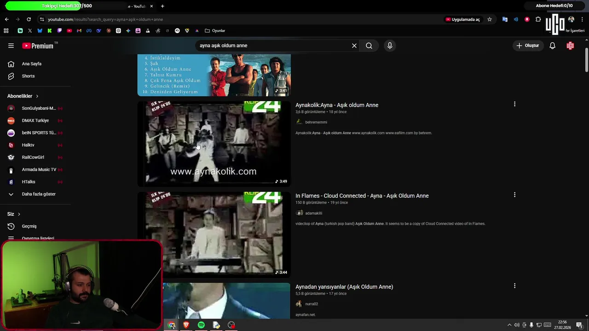Open the Oyunlar bookmarks folder

(x=215, y=30)
